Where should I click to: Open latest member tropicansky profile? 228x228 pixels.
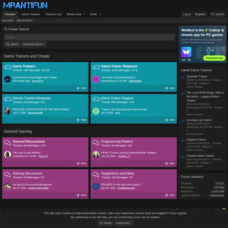(x=217, y=195)
